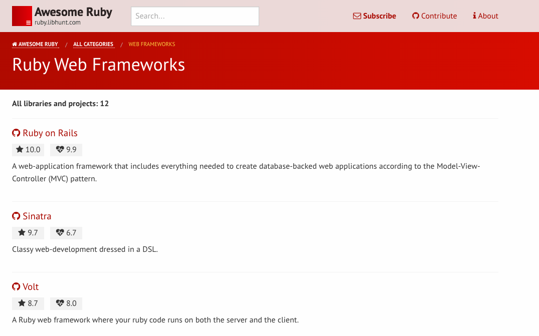Open the About page link
539x336 pixels.
488,16
